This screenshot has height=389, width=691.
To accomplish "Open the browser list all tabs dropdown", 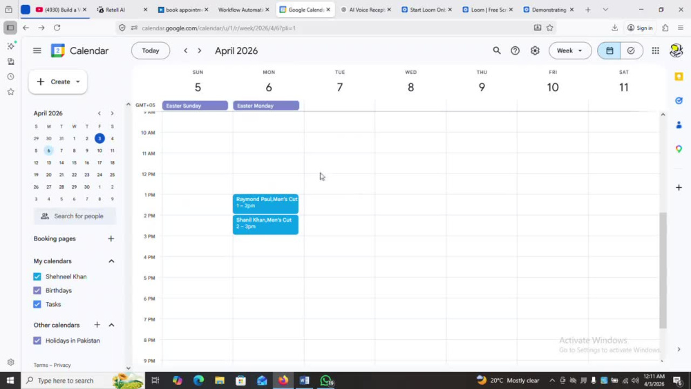I will [x=605, y=10].
